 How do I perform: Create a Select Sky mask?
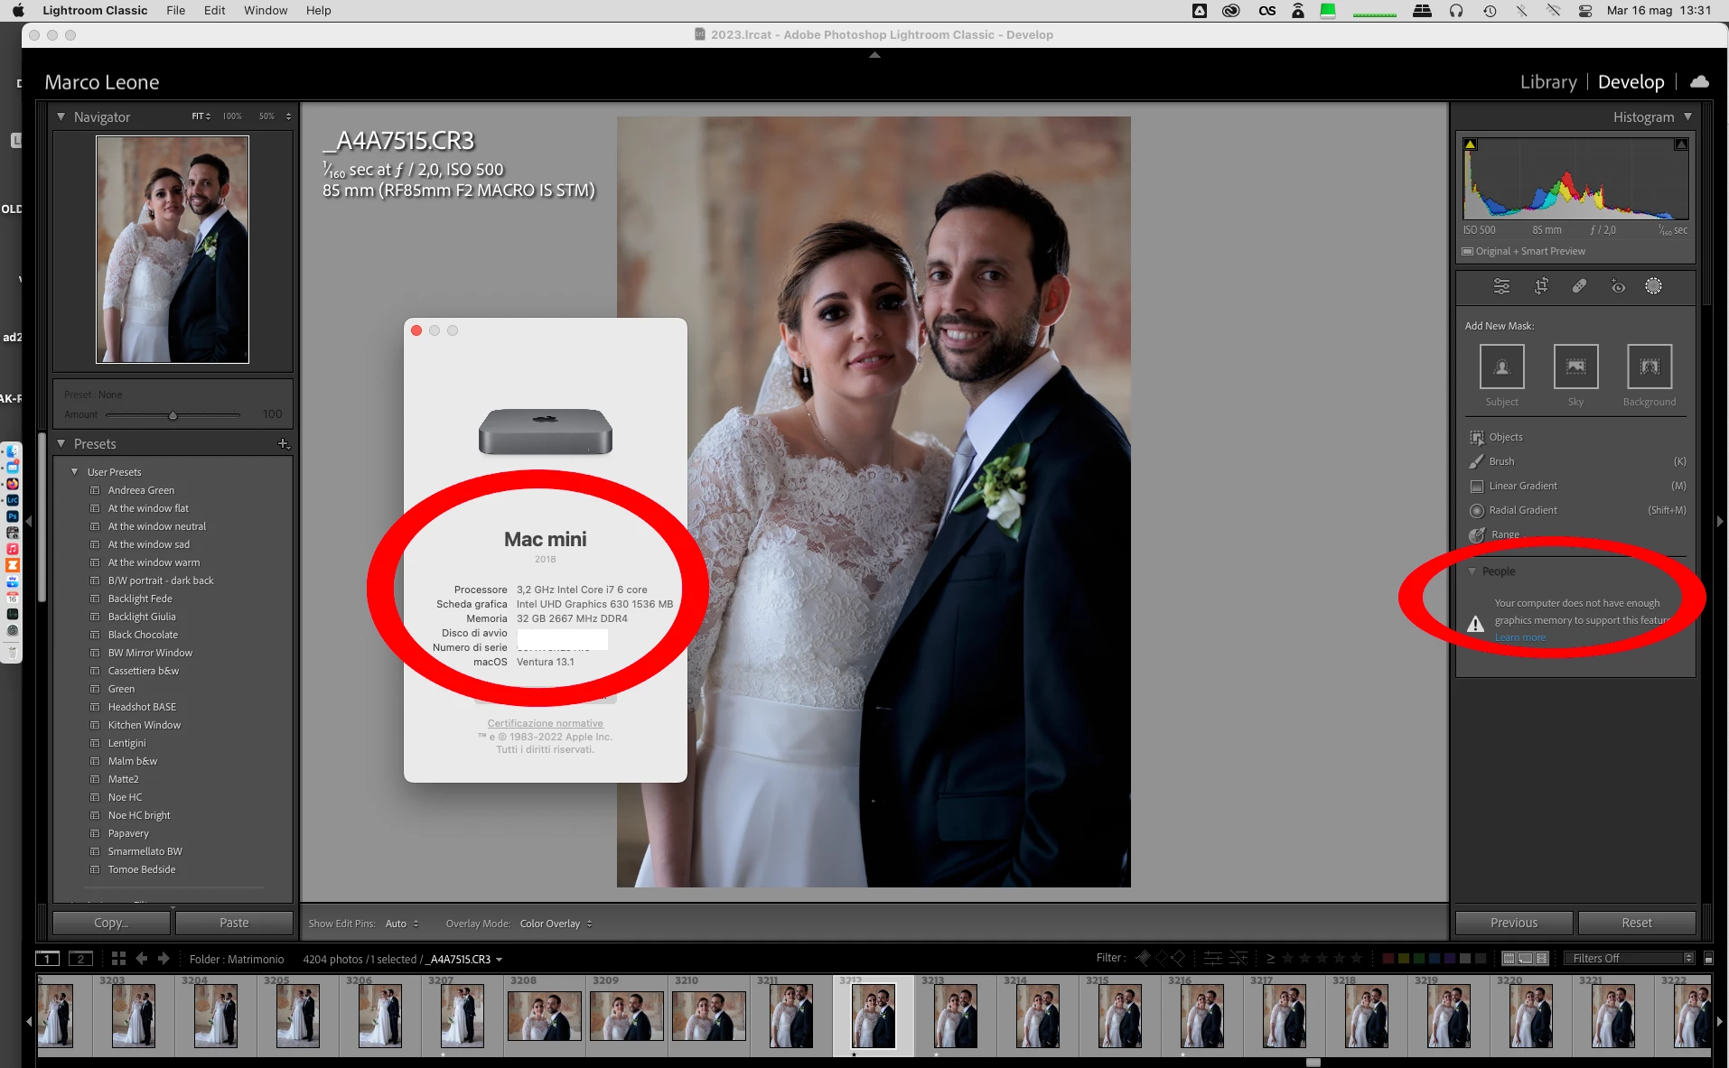click(x=1575, y=367)
